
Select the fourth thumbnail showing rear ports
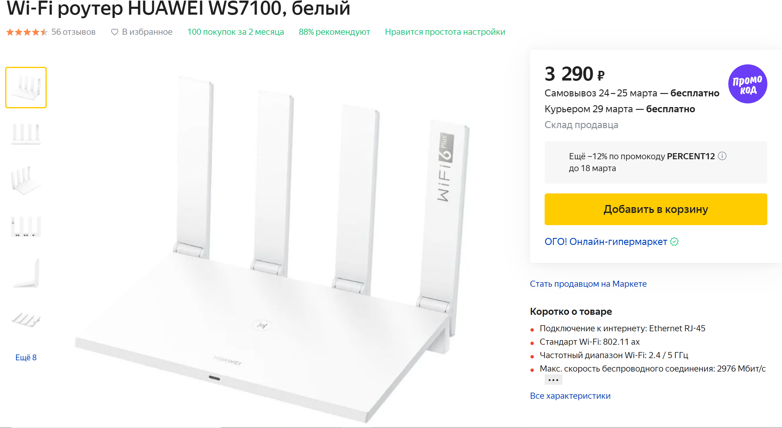pos(26,227)
